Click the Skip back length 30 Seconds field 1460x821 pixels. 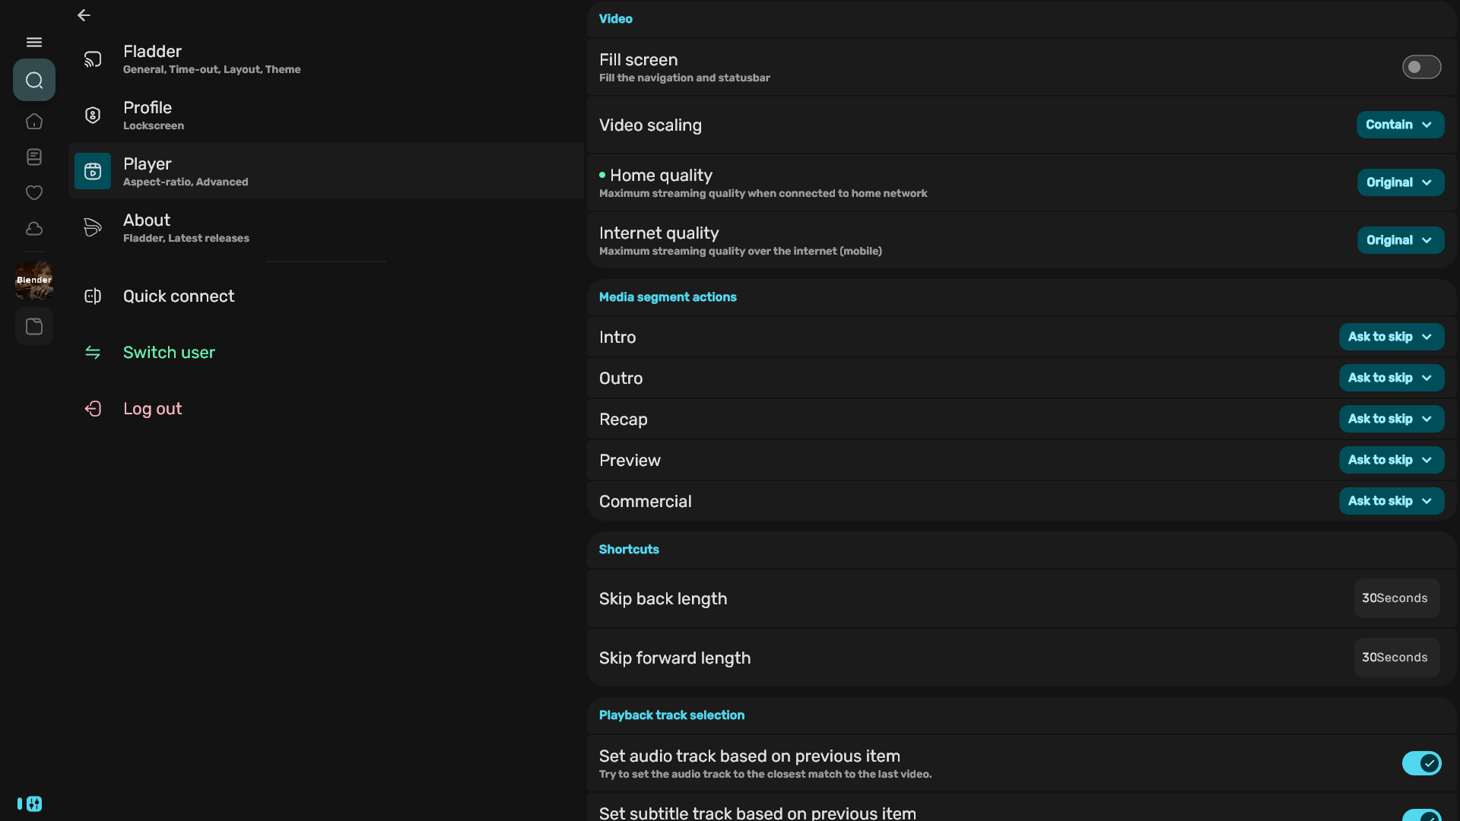(1395, 598)
